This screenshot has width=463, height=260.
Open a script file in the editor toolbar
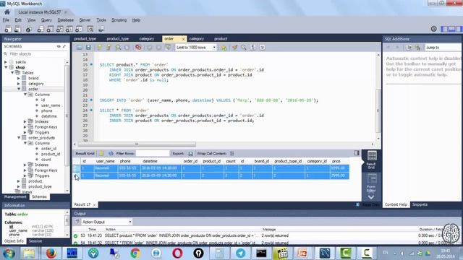click(79, 48)
